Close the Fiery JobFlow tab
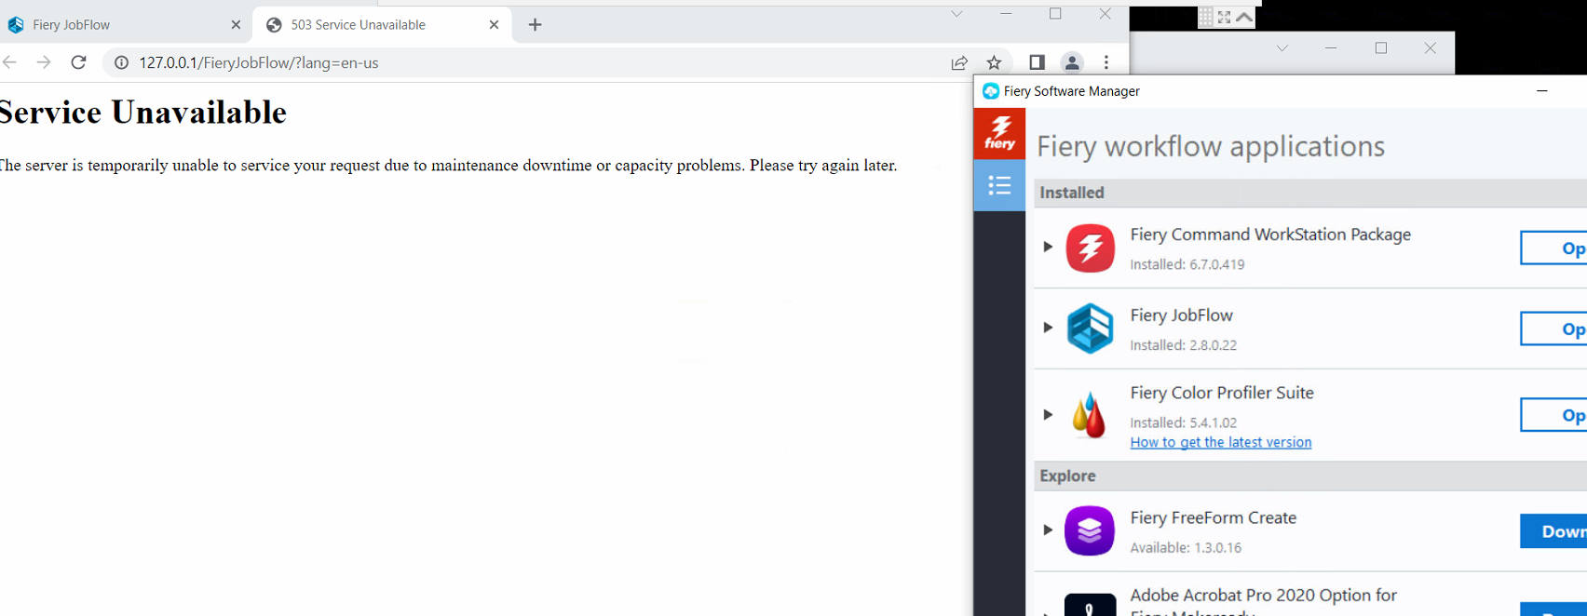The width and height of the screenshot is (1587, 616). pos(236,25)
